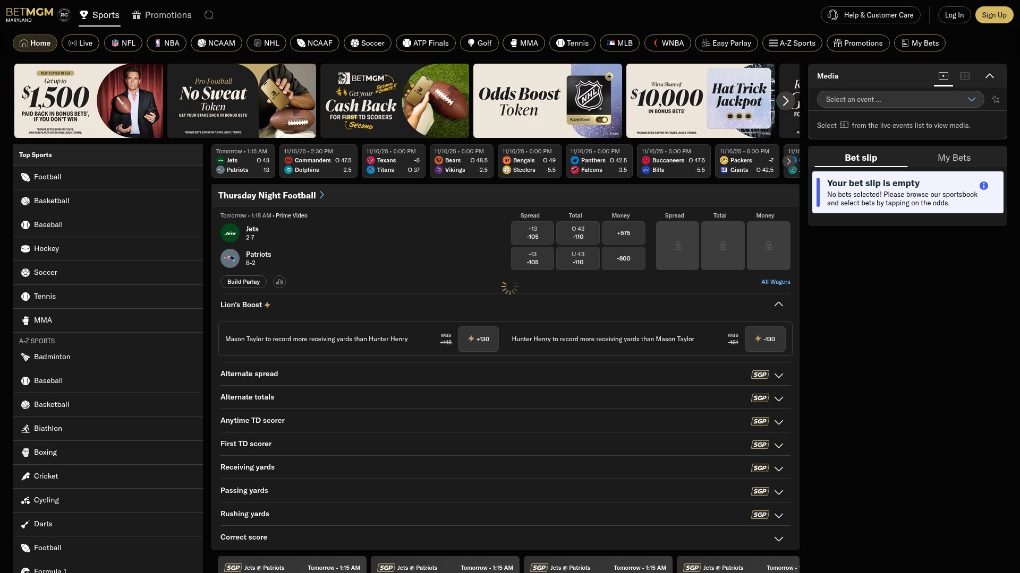Open Boxing in A-Z Sports list
Viewport: 1020px width, 573px height.
click(108, 453)
